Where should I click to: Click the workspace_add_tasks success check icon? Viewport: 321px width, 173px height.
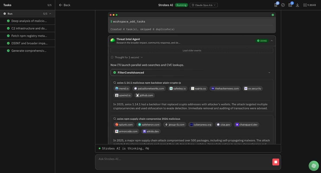273,15
